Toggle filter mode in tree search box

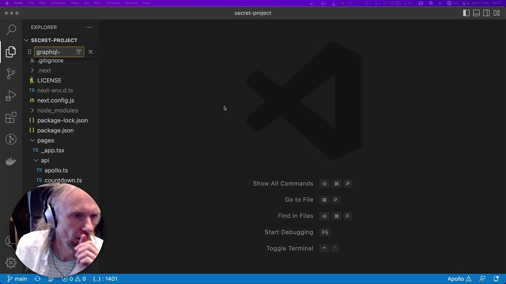click(x=79, y=52)
